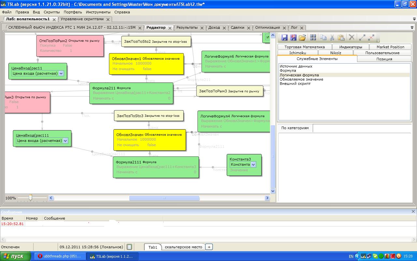Close the Управление скриптами tab
Image resolution: width=417 pixels, height=261 pixels.
click(108, 20)
